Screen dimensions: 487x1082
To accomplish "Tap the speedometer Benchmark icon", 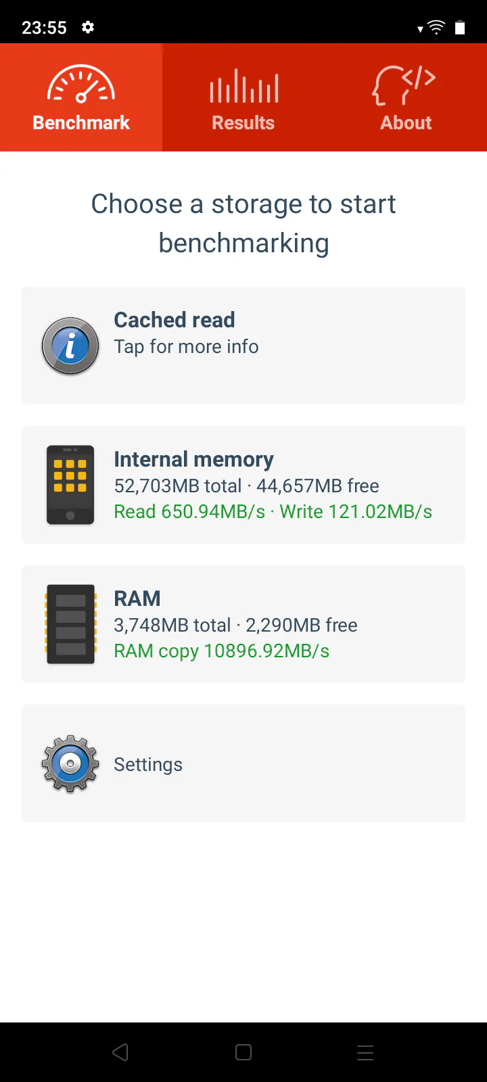I will click(81, 84).
